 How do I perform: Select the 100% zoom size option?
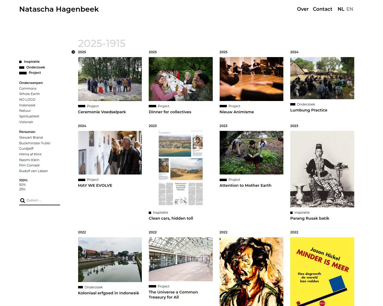pos(23,180)
